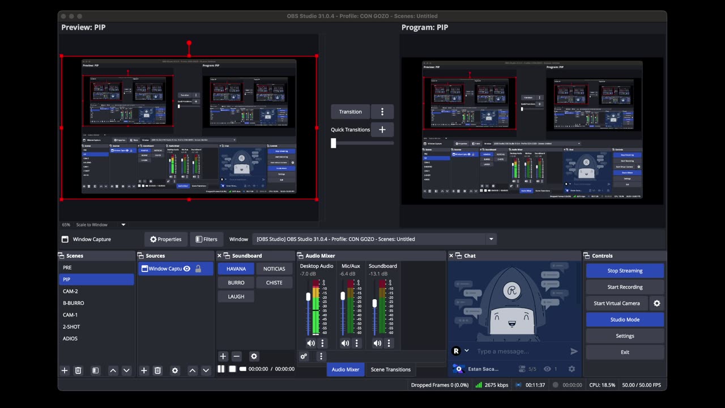Mute Desktop Audio speaker icon
This screenshot has height=408, width=725.
pos(311,343)
